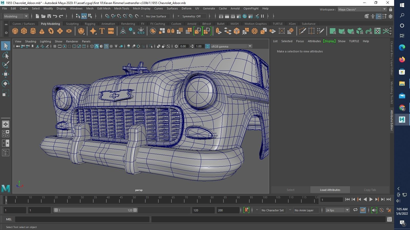Toggle smooth shaded display in the viewport
Image resolution: width=410 pixels, height=230 pixels.
point(97,46)
